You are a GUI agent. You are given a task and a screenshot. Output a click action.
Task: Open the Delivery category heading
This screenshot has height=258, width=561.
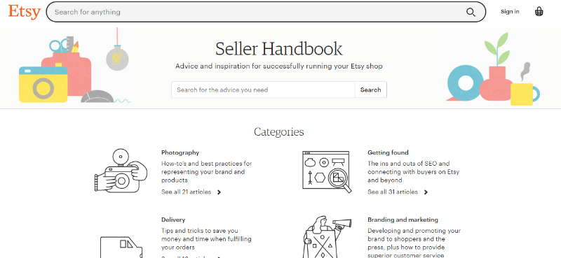[173, 220]
